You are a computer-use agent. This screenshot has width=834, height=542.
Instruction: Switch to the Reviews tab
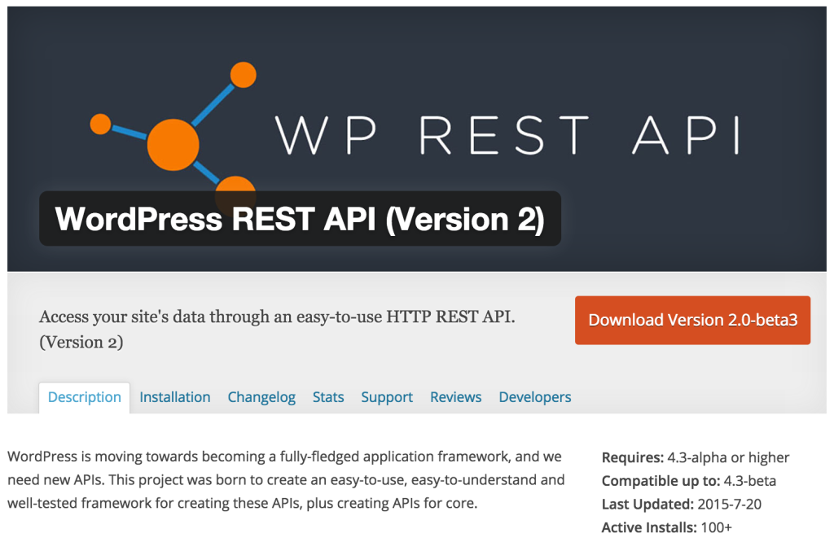[455, 397]
